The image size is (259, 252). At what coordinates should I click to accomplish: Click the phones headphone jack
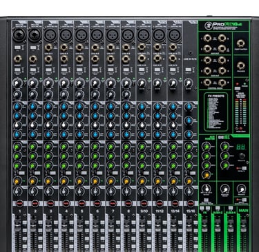pos(241,65)
